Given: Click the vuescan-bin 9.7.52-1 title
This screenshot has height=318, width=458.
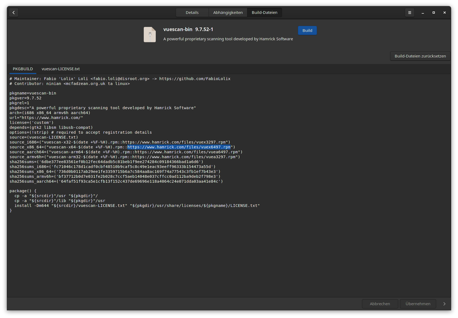Looking at the screenshot, I should pyautogui.click(x=188, y=29).
